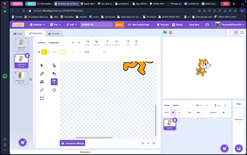Delete Sprite1 with trash icon
Image resolution: width=247 pixels, height=155 pixels.
coord(175,120)
